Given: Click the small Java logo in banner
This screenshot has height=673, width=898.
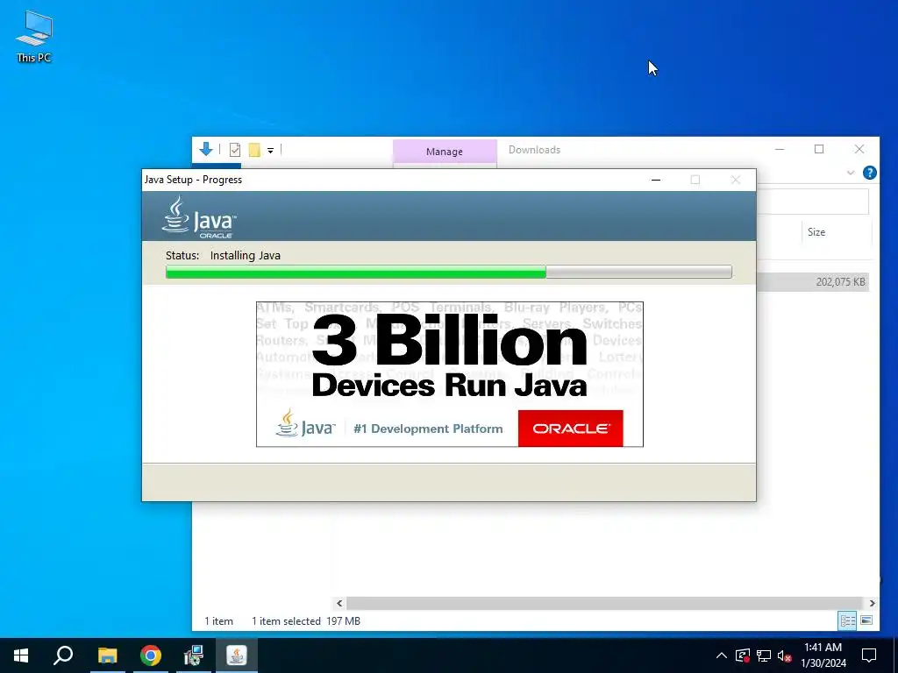Looking at the screenshot, I should [305, 423].
